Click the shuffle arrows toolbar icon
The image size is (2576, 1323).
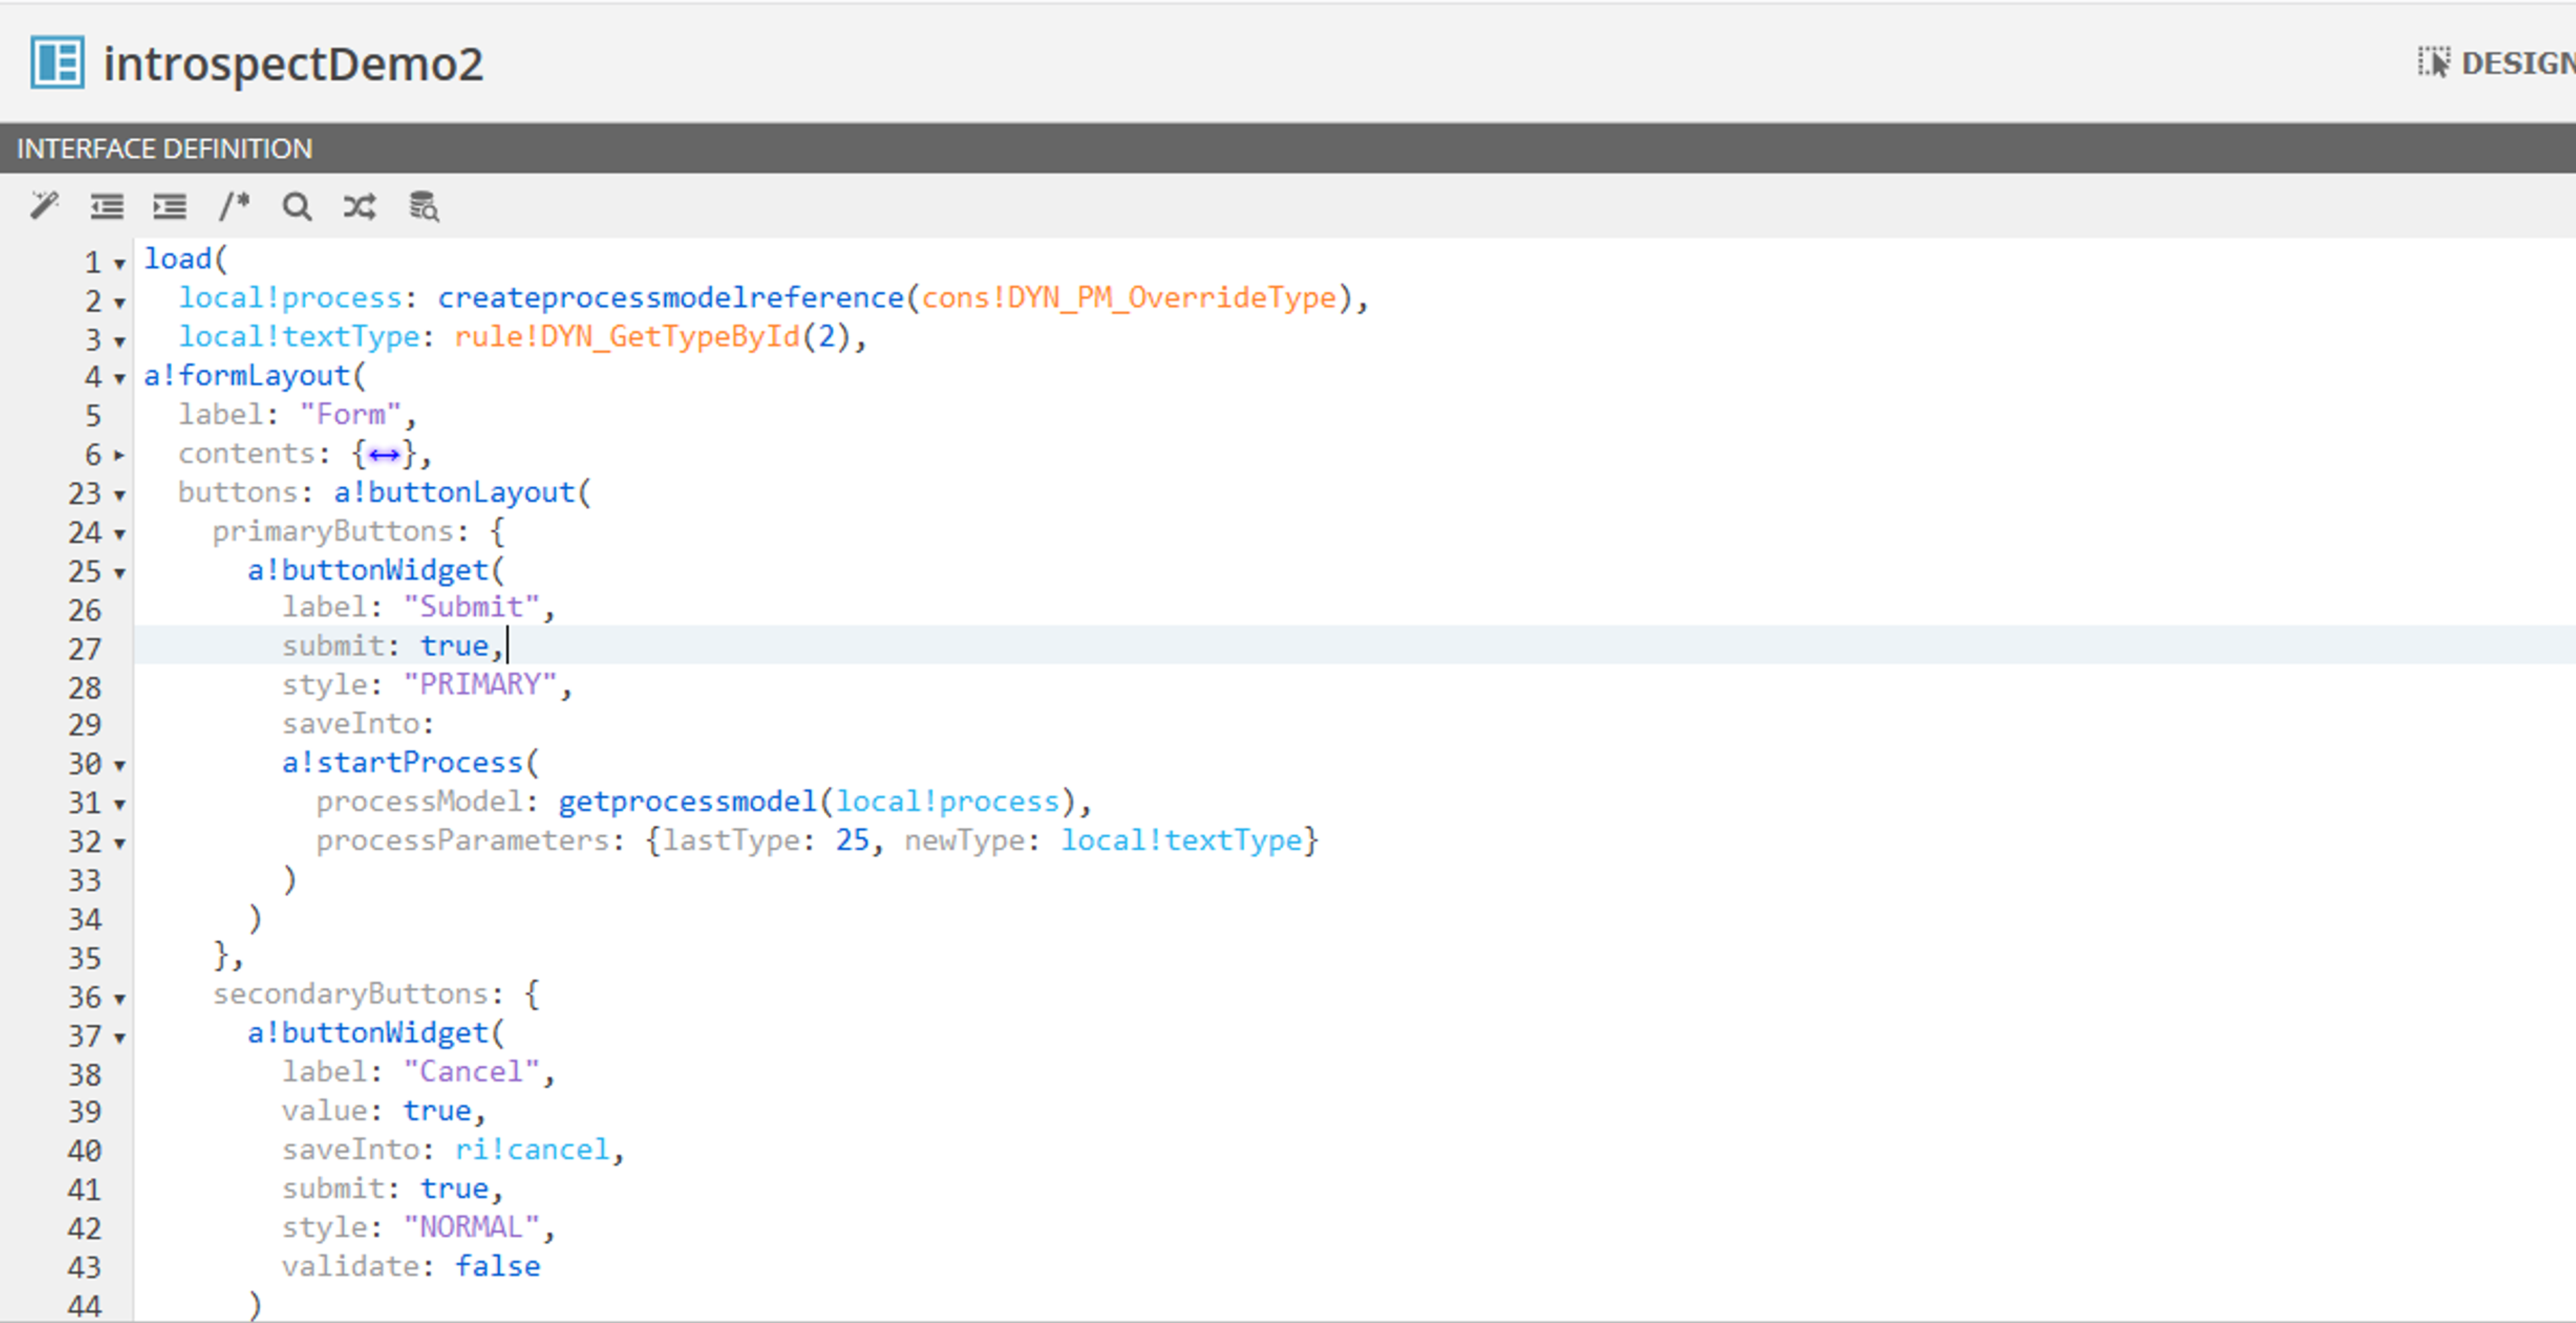point(360,207)
